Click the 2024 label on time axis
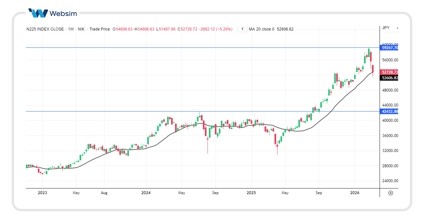Screen dimensions: 424x223 pyautogui.click(x=146, y=193)
